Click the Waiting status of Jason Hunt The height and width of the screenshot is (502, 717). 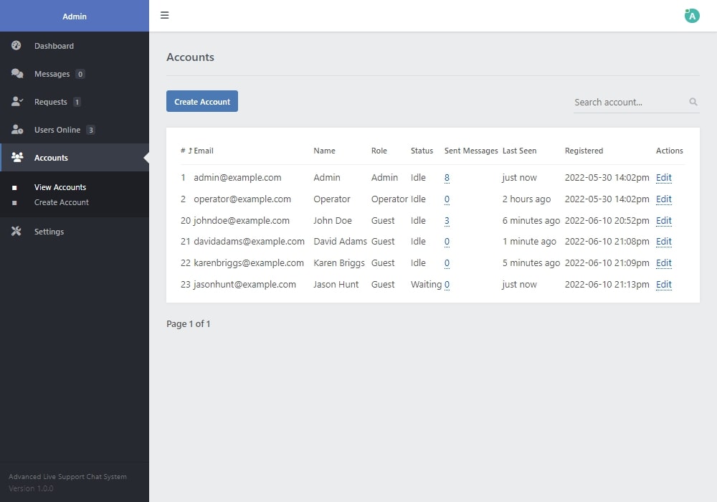tap(426, 284)
